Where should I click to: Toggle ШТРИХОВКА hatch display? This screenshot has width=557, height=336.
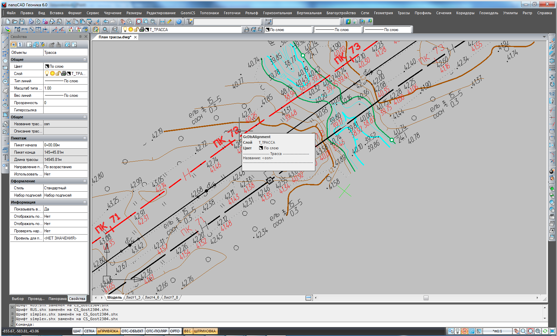(205, 331)
